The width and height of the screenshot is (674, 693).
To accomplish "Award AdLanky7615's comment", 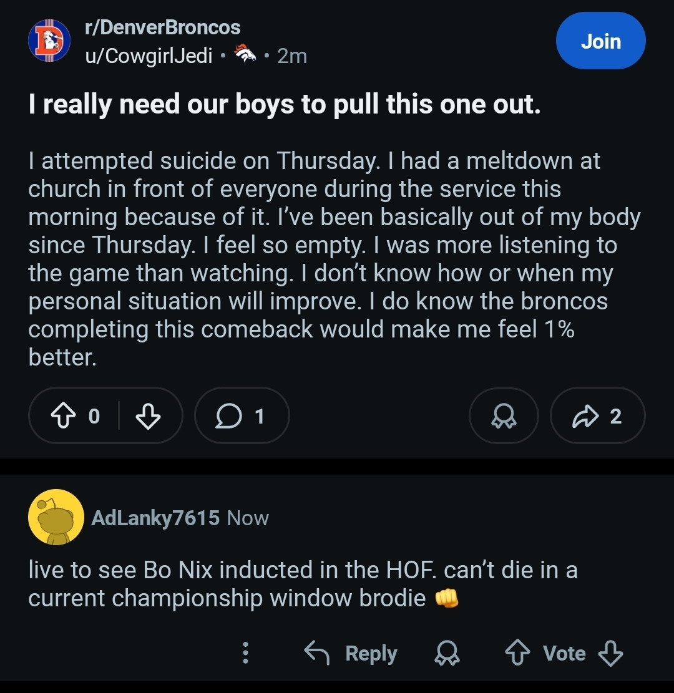I will (447, 653).
